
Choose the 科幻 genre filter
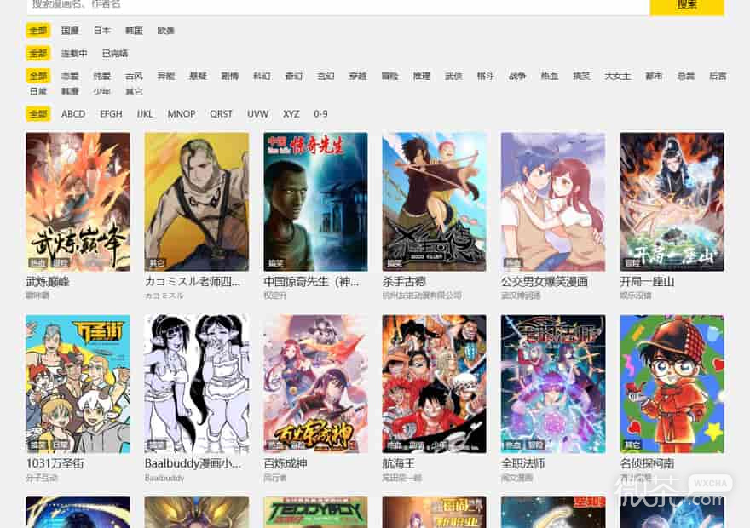(262, 76)
